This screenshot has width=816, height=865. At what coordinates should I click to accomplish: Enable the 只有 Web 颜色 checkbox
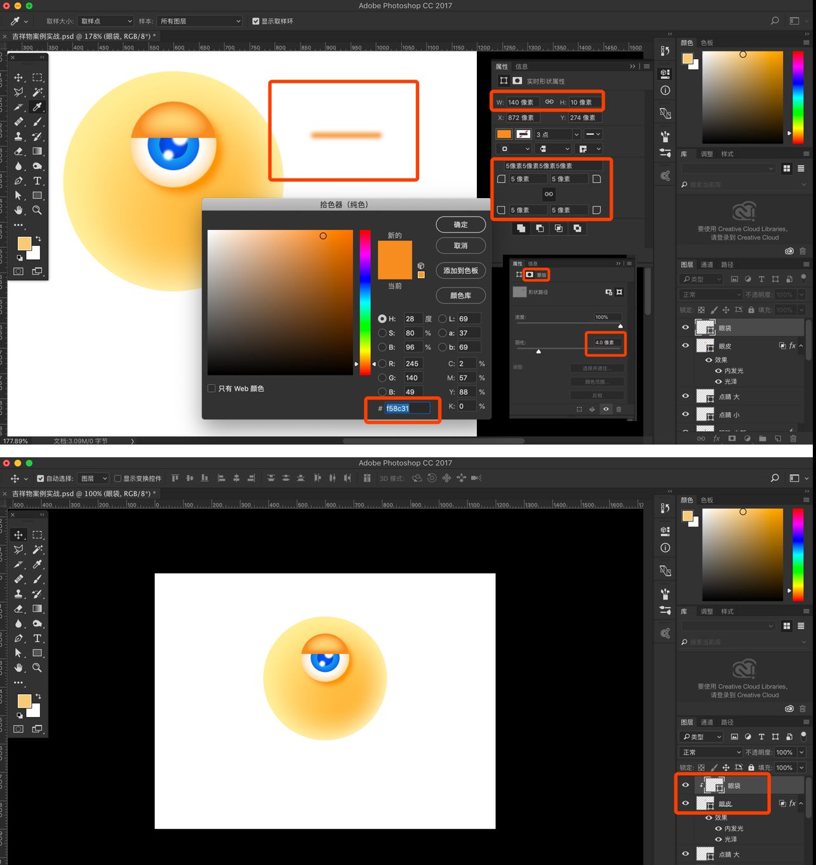point(211,388)
